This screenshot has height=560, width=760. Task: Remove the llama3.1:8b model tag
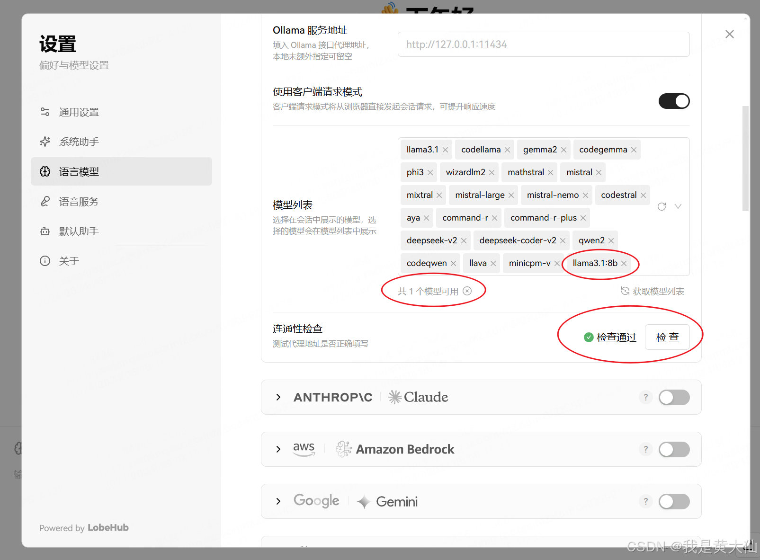pos(624,263)
